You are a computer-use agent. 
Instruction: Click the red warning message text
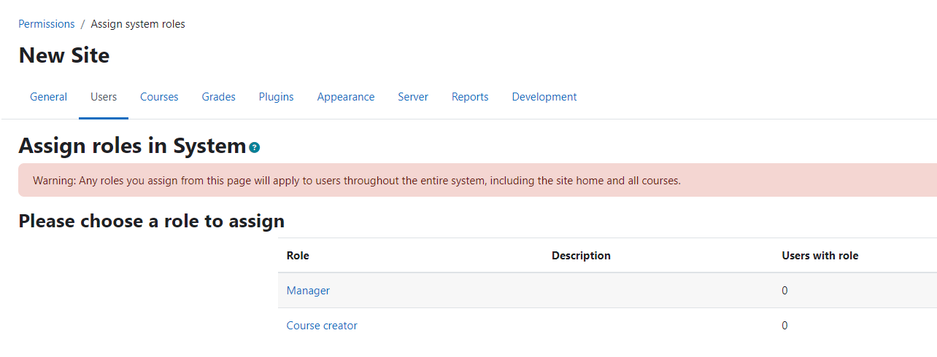tap(357, 181)
